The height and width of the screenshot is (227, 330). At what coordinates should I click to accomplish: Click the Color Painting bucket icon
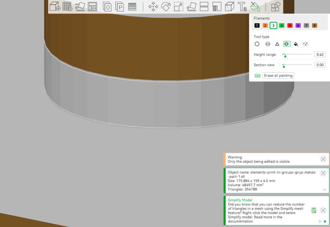[255, 7]
